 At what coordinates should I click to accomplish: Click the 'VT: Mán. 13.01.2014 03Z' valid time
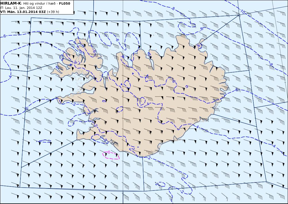[23, 12]
